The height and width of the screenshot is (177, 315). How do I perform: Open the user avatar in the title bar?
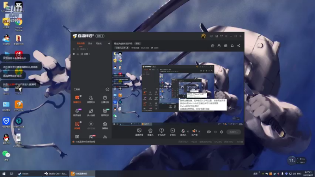(203, 36)
